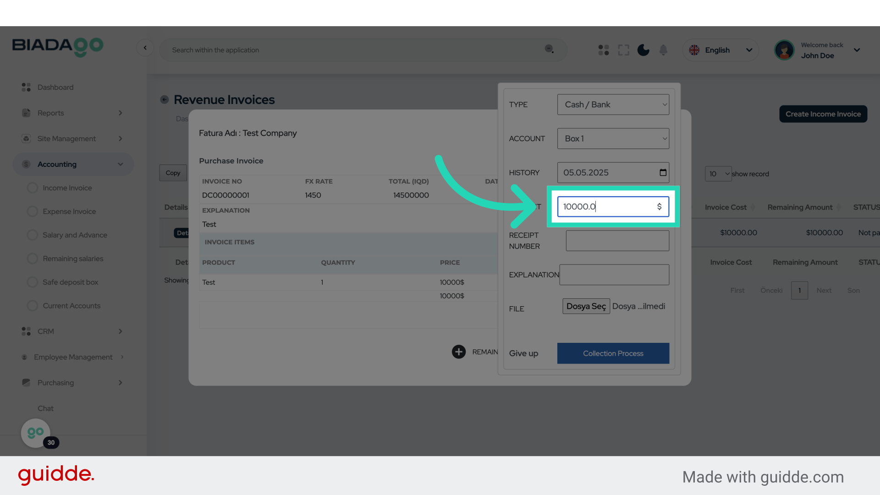The width and height of the screenshot is (880, 495).
Task: Open the ACCOUNT Box 1 dropdown
Action: (613, 138)
